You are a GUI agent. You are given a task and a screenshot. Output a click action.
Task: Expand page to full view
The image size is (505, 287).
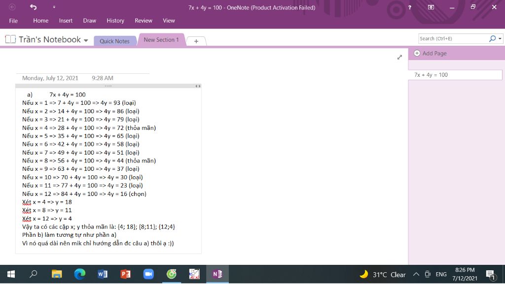(399, 57)
